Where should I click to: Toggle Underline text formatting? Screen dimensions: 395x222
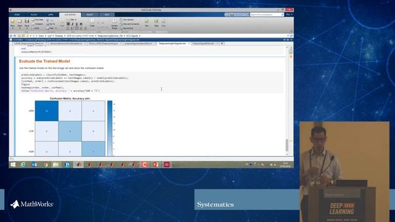point(77,24)
